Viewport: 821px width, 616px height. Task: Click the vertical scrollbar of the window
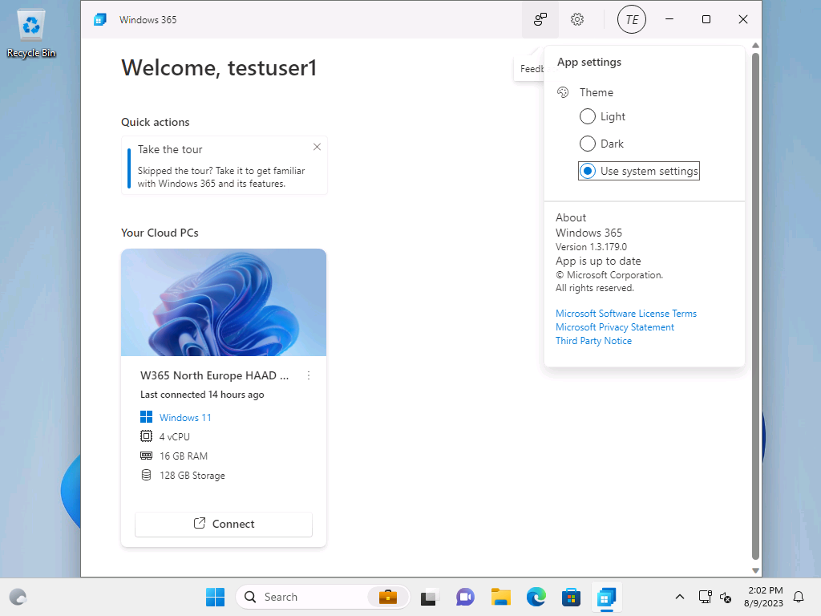click(755, 306)
